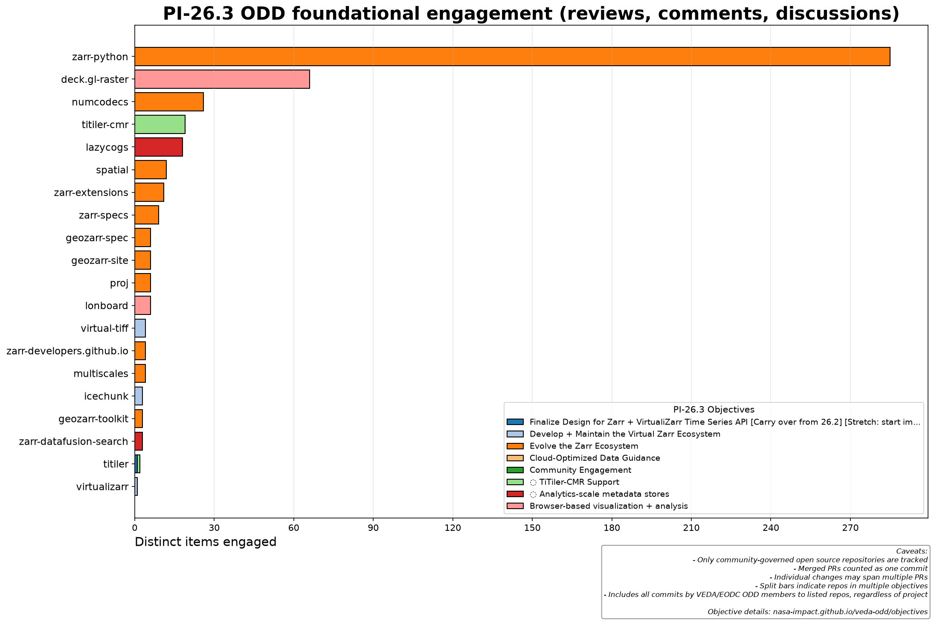Click the deck.gl-raster pink bar
Screen dimensions: 934x623
tap(222, 79)
